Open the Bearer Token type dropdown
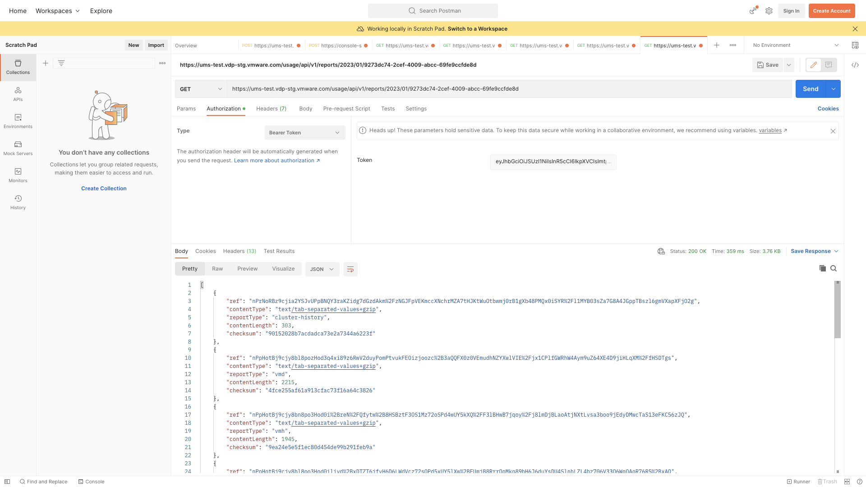The image size is (866, 487). pos(304,133)
